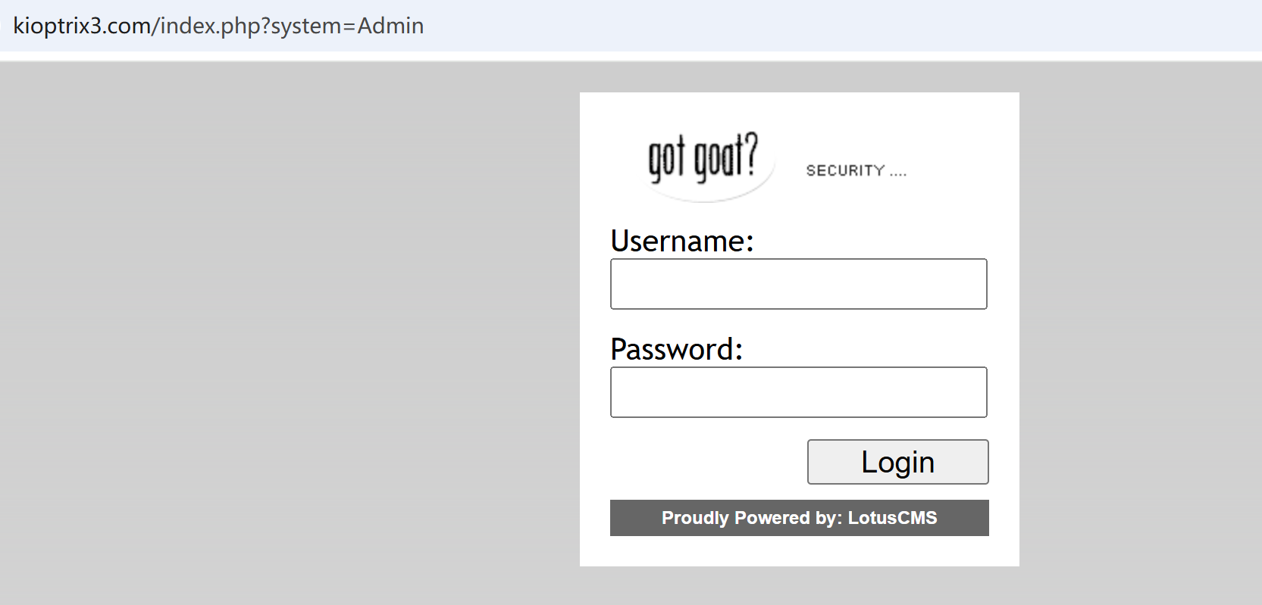Viewport: 1262px width, 605px height.
Task: Click empty address bar space right of the URL
Action: click(834, 26)
